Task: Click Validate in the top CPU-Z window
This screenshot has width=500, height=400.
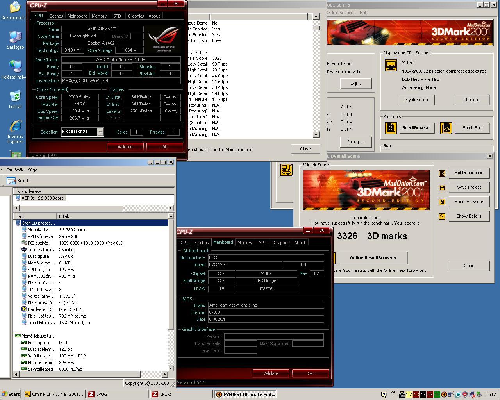Action: (x=125, y=147)
